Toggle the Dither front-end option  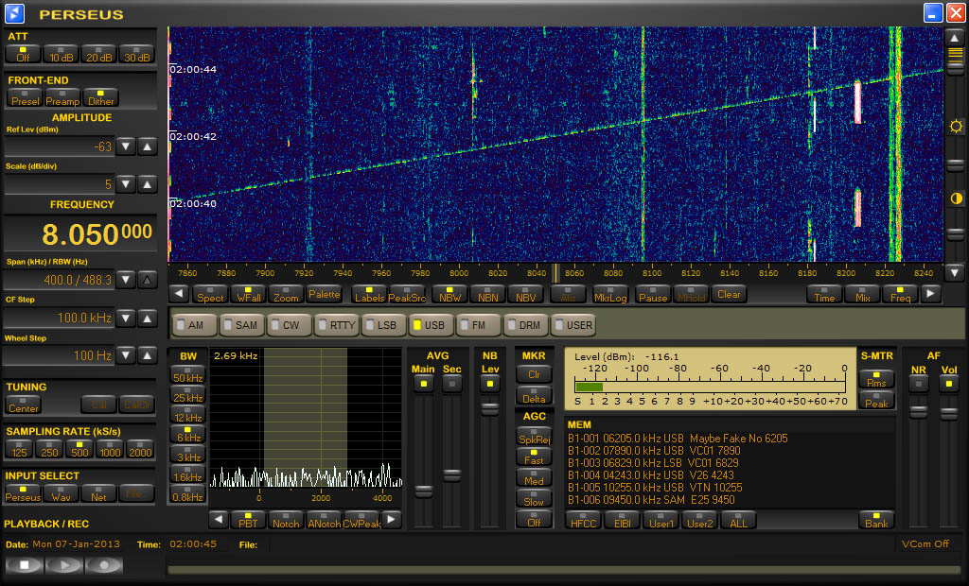100,97
